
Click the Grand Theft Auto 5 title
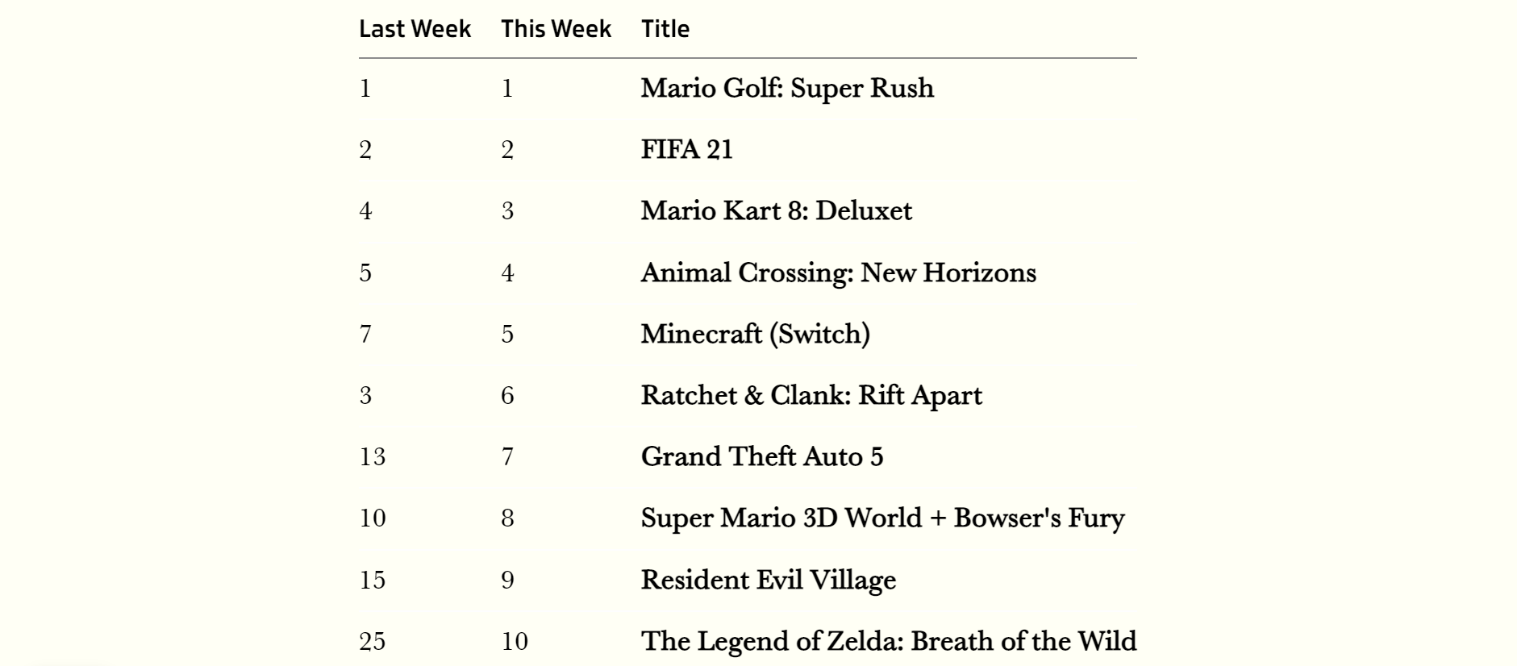click(762, 456)
